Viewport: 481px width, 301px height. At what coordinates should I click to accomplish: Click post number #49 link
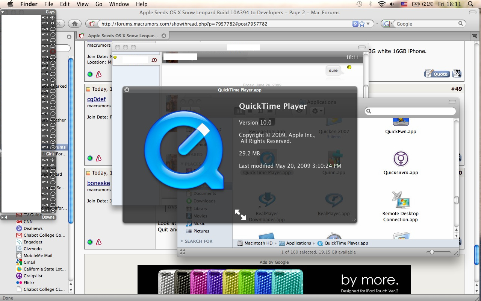click(x=456, y=89)
